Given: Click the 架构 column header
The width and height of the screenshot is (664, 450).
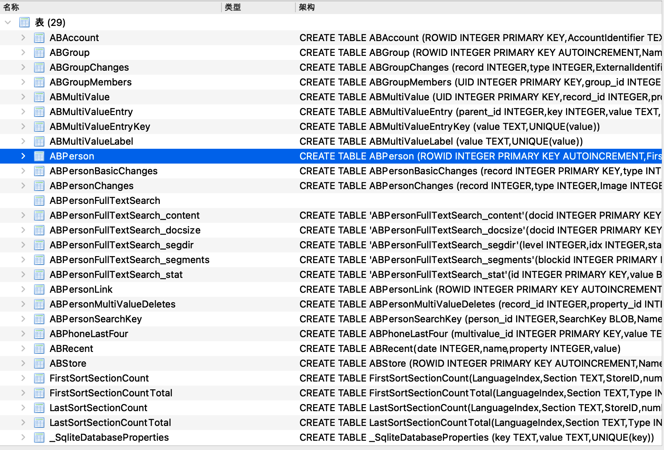Looking at the screenshot, I should (307, 7).
